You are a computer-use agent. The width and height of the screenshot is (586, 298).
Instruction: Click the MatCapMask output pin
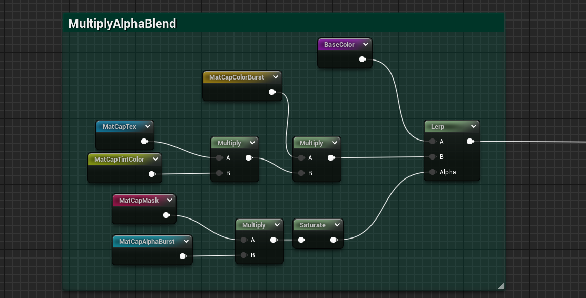click(x=166, y=215)
